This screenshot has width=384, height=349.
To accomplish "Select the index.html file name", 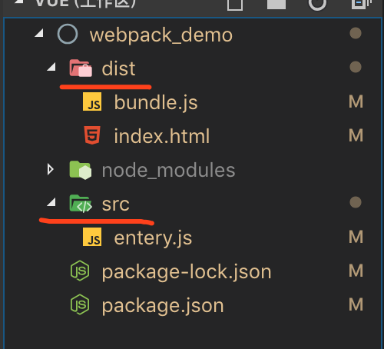I will pos(162,136).
